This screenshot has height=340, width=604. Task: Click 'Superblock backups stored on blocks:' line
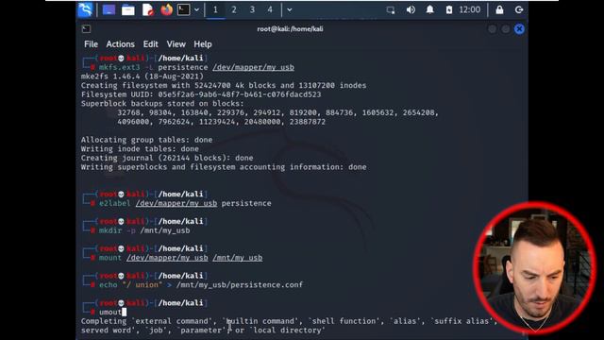[162, 104]
